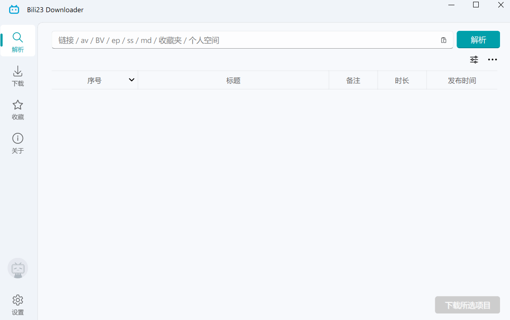Click the 发布时间 column header

click(462, 80)
